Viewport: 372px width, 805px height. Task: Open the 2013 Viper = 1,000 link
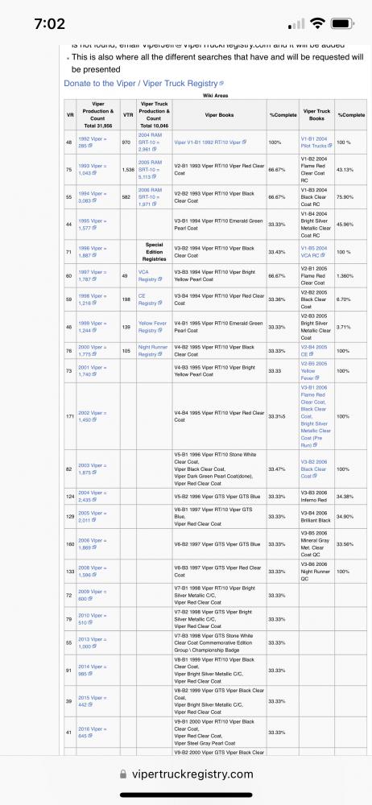coord(92,642)
